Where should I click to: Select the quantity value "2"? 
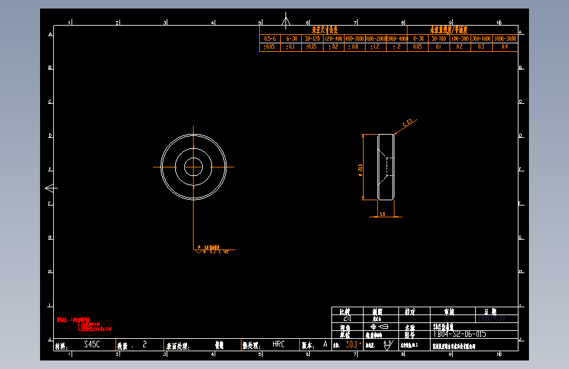coord(145,344)
